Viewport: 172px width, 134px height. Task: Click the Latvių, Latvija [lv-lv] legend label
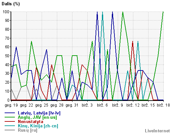click(x=39, y=113)
